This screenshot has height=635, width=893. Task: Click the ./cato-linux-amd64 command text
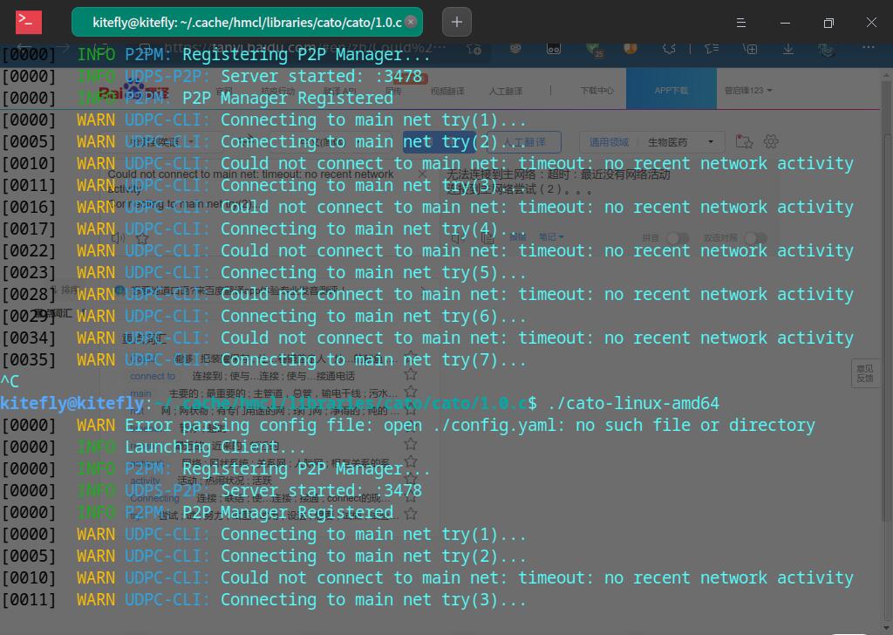633,403
